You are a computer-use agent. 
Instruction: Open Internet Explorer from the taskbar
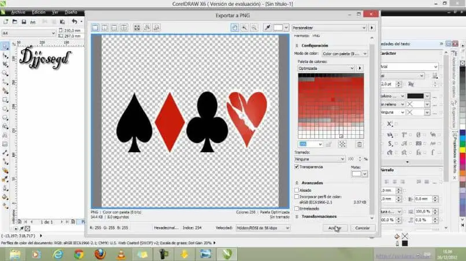(x=58, y=254)
